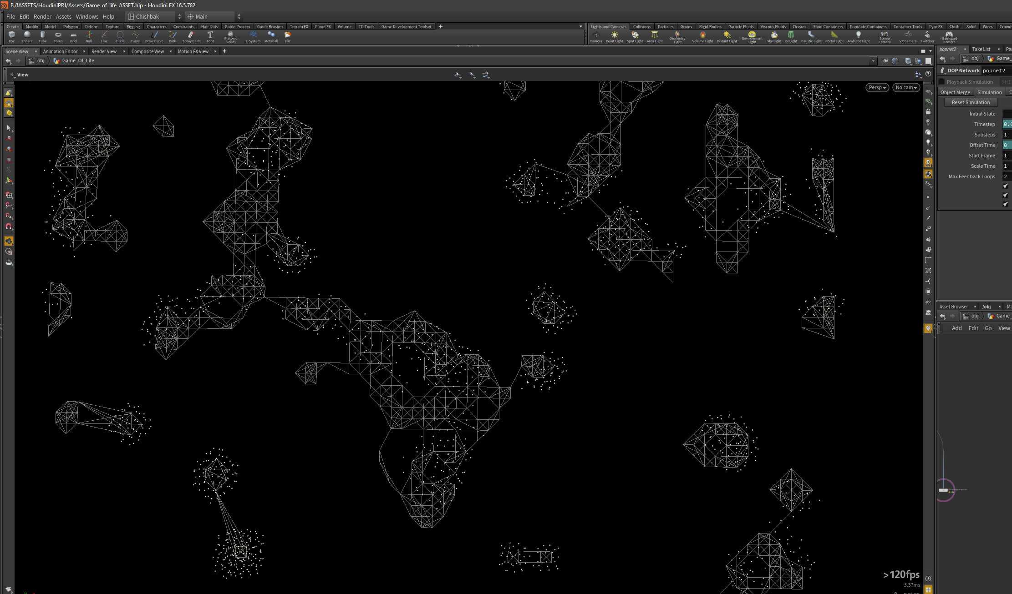The height and width of the screenshot is (594, 1012).
Task: Switch to the Rigid Bodies shelf tab
Action: [x=710, y=26]
